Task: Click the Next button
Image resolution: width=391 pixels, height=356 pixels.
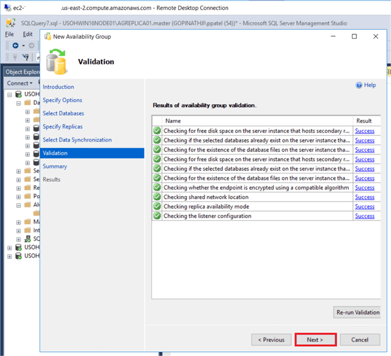Action: coord(315,340)
